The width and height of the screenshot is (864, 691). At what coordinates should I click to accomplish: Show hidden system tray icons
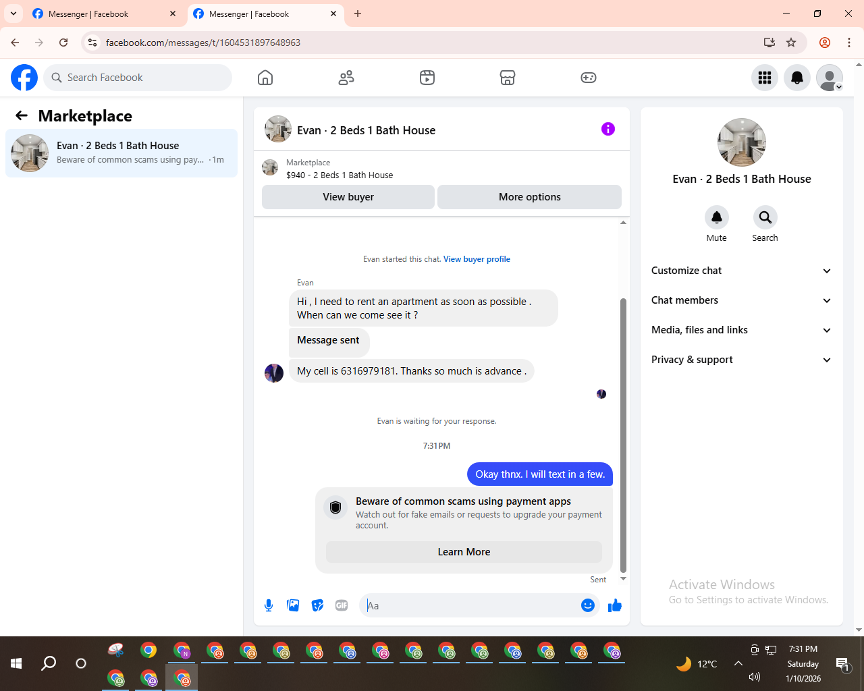[x=738, y=663]
